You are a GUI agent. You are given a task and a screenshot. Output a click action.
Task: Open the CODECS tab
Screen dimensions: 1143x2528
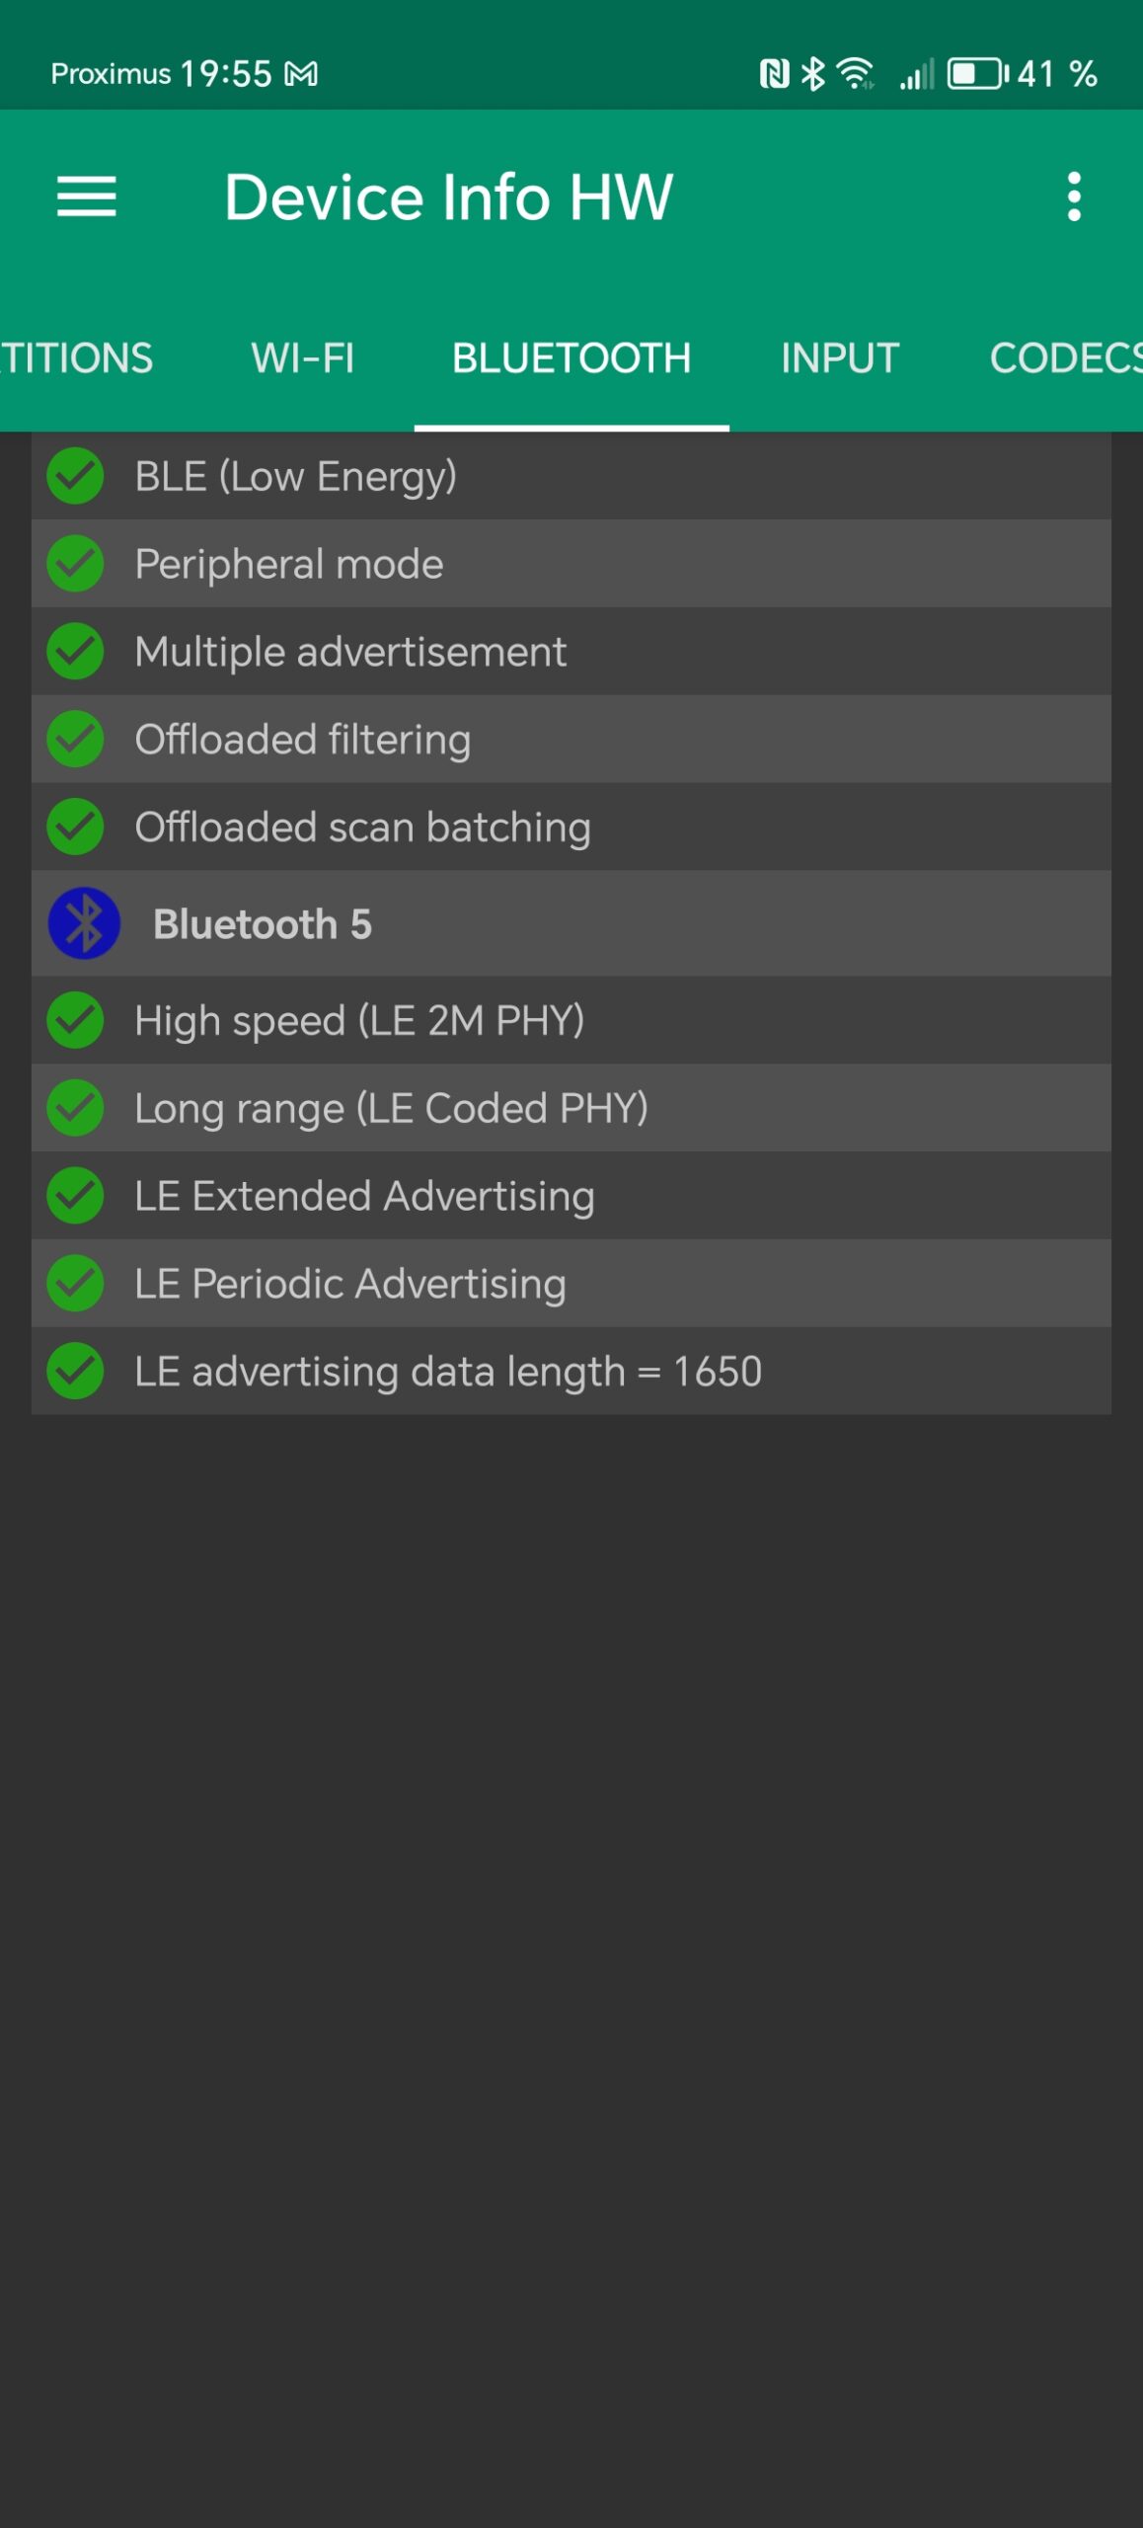point(1064,357)
